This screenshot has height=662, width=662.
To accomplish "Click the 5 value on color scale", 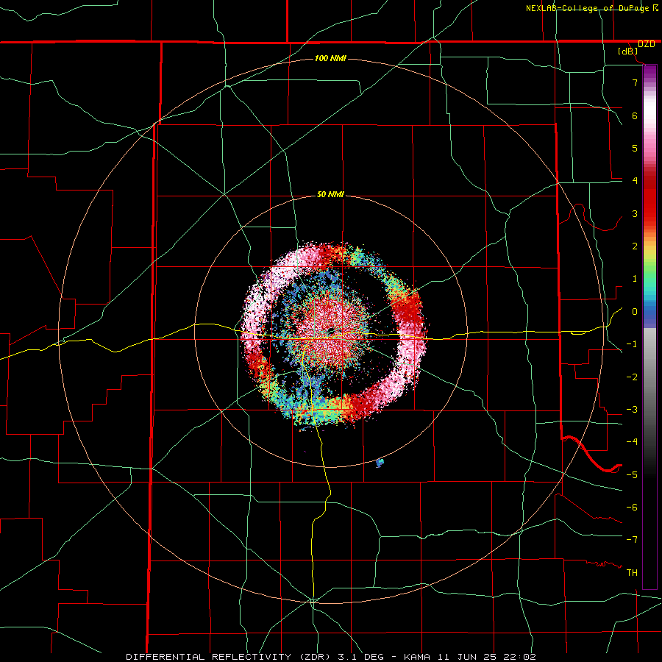I will pos(635,148).
